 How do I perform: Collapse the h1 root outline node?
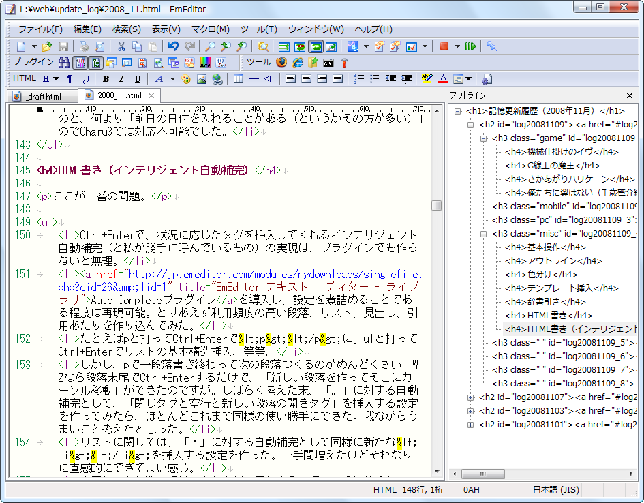coord(457,111)
